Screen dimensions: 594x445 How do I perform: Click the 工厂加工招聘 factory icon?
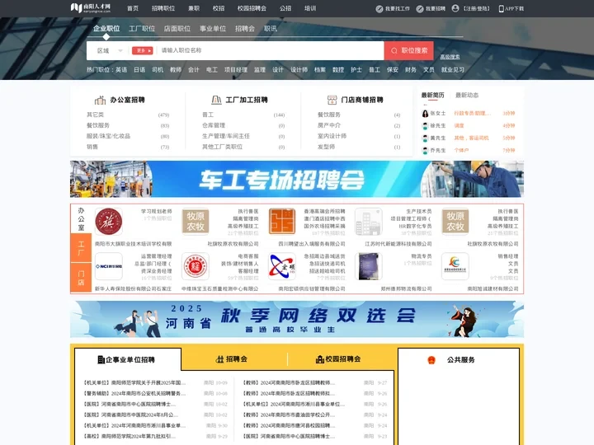(216, 100)
